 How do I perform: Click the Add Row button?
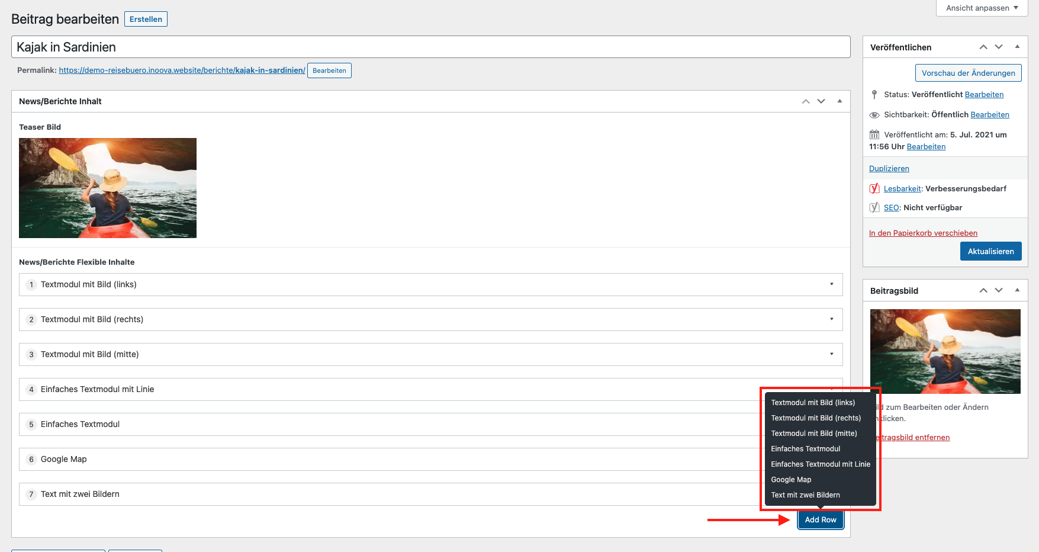coord(821,519)
